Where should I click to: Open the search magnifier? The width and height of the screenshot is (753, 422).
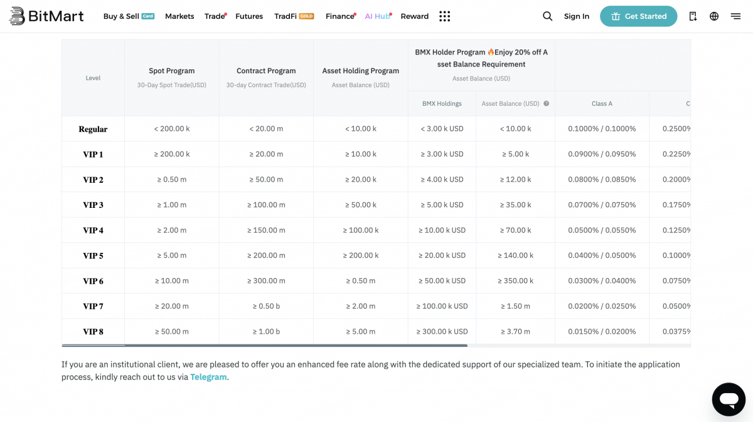click(x=547, y=16)
